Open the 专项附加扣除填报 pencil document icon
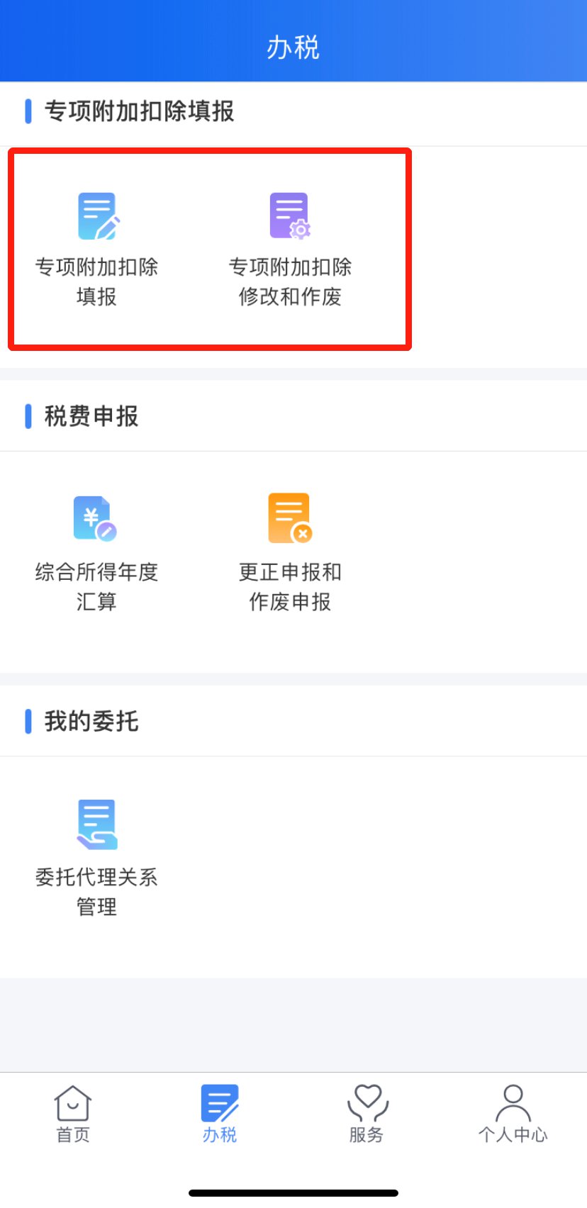 coord(98,216)
